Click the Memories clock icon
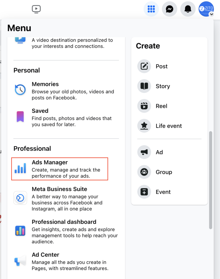Image resolution: width=220 pixels, height=279 pixels. click(x=20, y=90)
